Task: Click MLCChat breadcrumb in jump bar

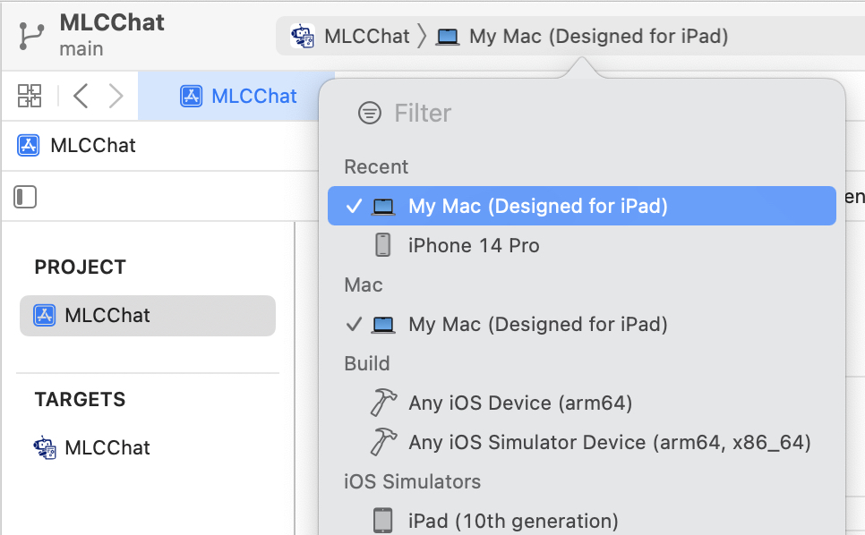Action: (93, 146)
